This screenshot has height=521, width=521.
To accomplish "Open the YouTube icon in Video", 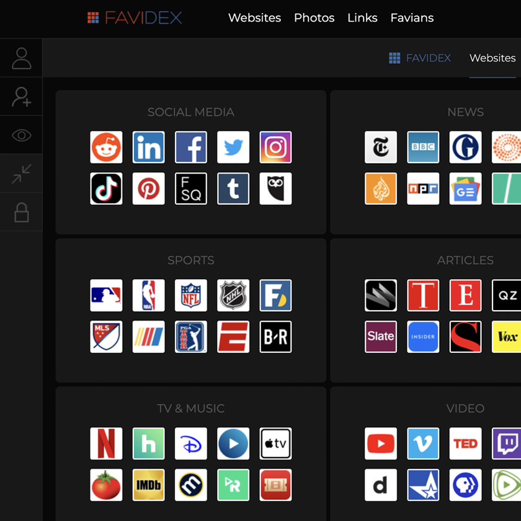I will coord(380,443).
